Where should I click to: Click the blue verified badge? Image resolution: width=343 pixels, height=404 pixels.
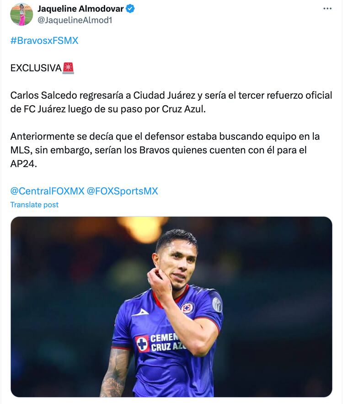(x=130, y=9)
